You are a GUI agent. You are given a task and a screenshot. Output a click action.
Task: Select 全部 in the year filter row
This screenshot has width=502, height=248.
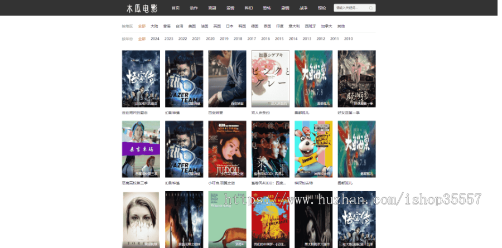(x=142, y=38)
